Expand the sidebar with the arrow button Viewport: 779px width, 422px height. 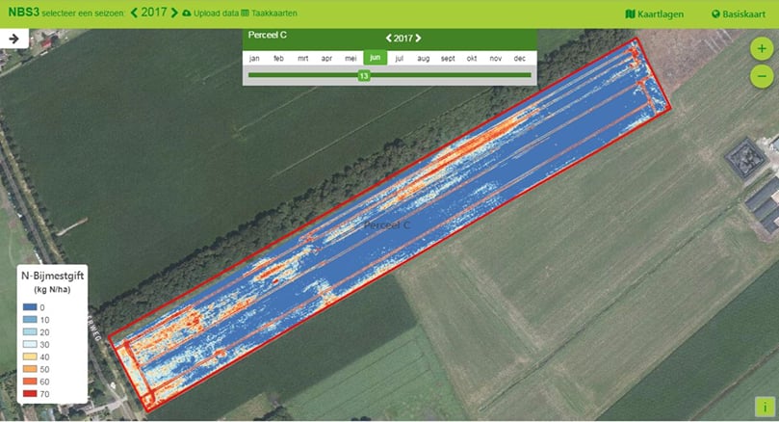(x=13, y=39)
